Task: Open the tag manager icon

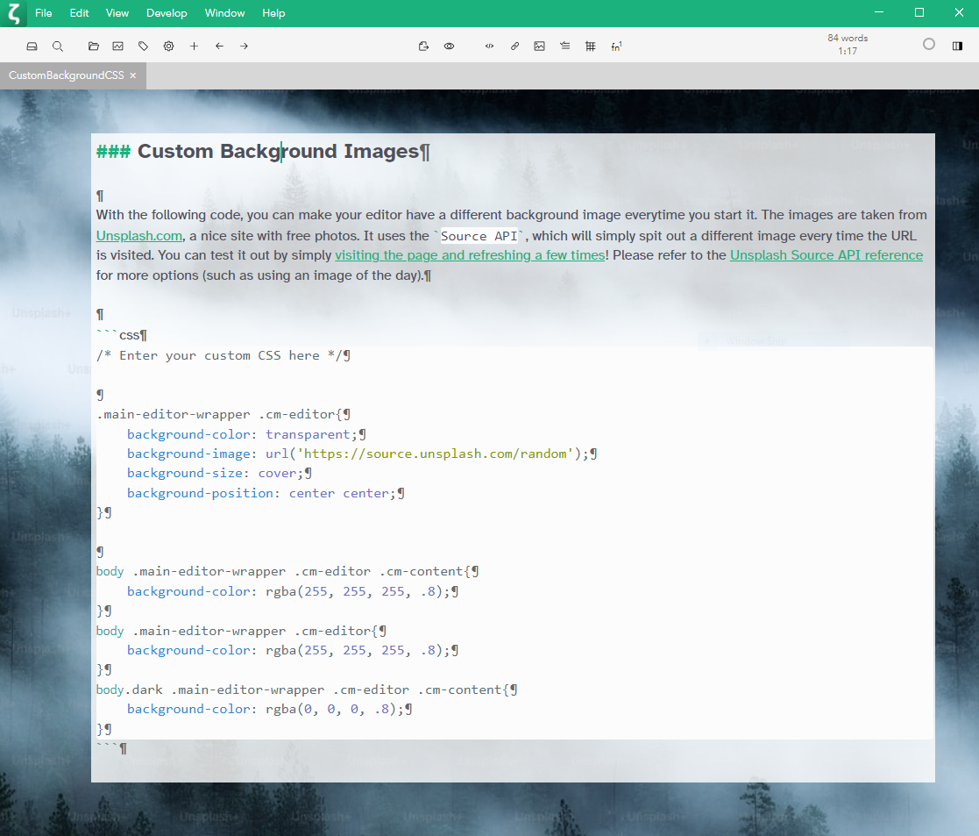Action: (x=144, y=46)
